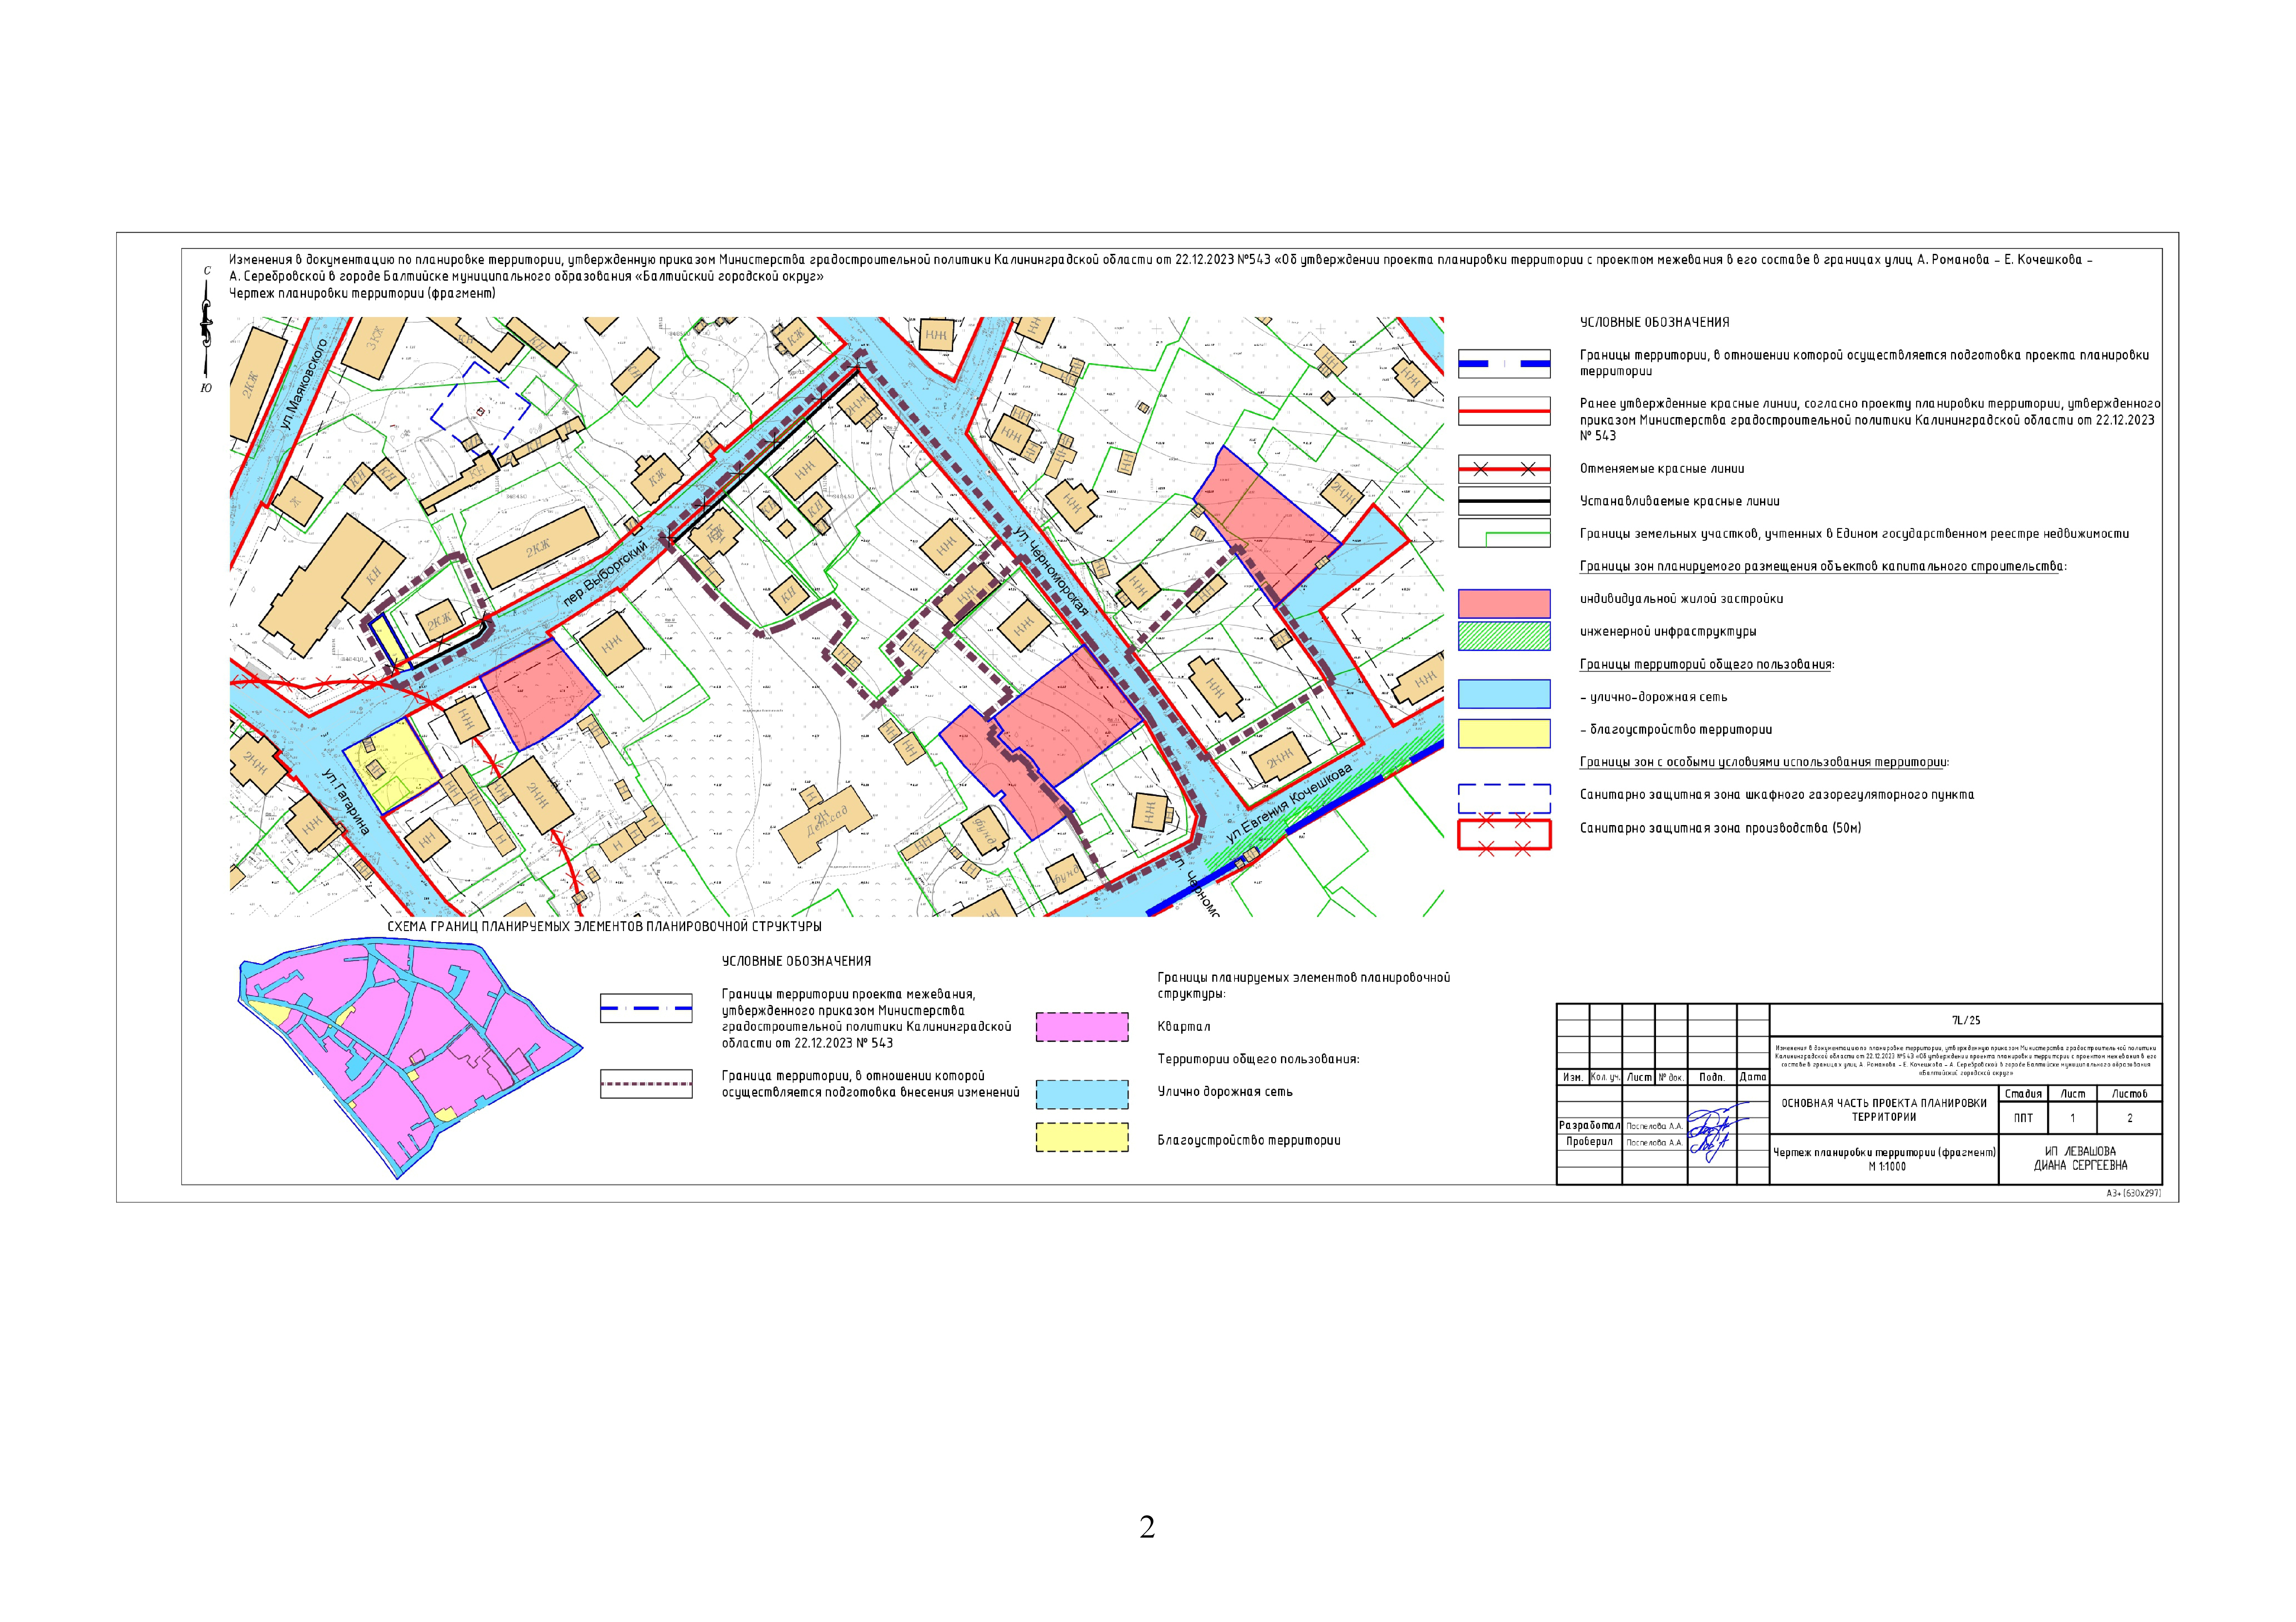Click the magenta Квартал legend swatch
This screenshot has height=1622, width=2296.
tap(1082, 1027)
